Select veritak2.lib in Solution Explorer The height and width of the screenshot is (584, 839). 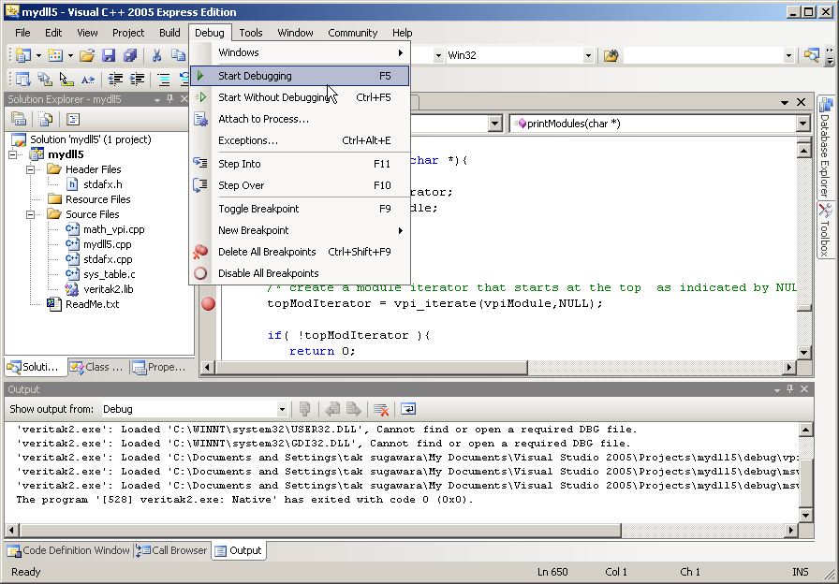[108, 289]
